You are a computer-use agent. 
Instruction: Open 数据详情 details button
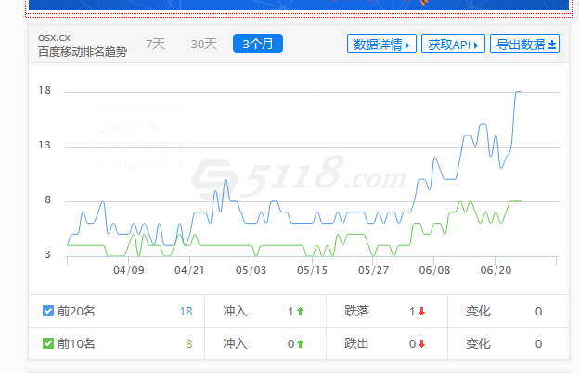click(x=381, y=44)
